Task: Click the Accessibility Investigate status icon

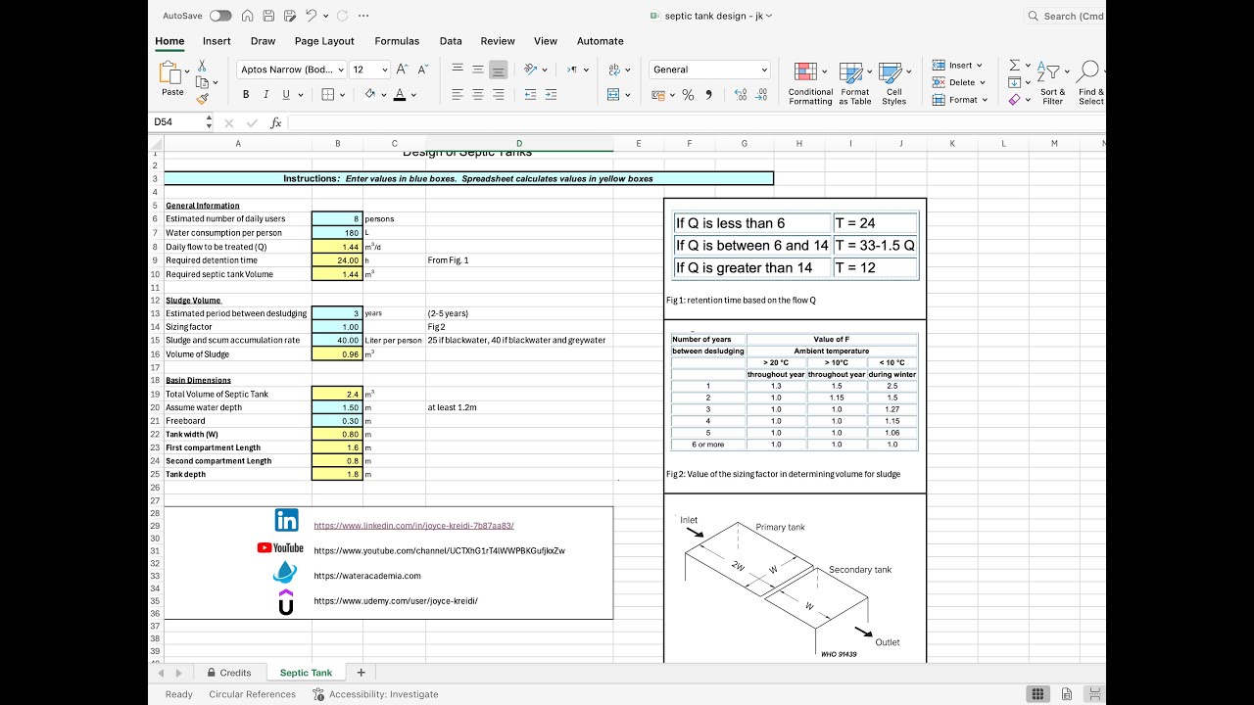Action: [318, 694]
